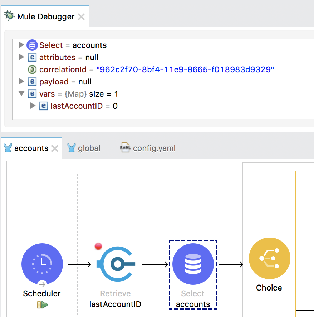The width and height of the screenshot is (314, 317).
Task: Click the database icon beside Select
Action: coord(32,45)
